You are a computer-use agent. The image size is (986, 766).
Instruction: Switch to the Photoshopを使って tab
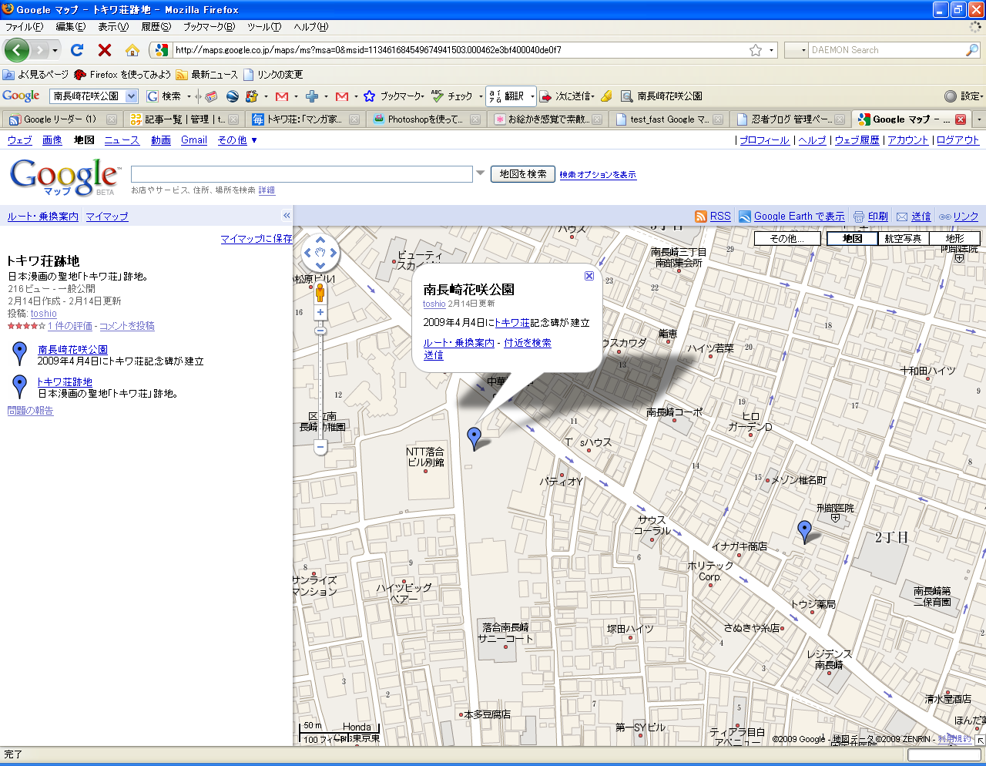click(426, 119)
